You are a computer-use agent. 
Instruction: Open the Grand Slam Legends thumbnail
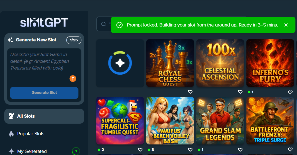220,121
